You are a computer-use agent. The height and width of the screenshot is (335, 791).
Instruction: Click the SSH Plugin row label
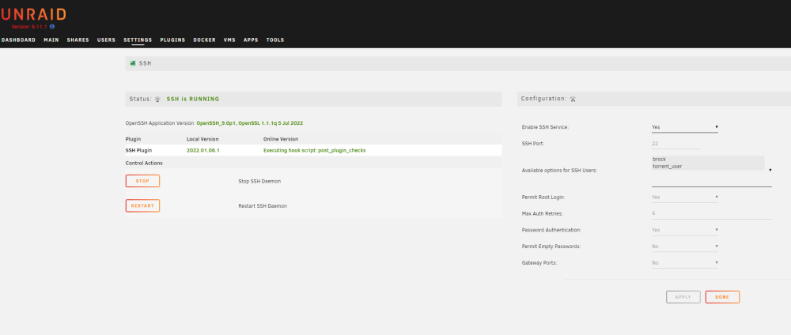[138, 150]
